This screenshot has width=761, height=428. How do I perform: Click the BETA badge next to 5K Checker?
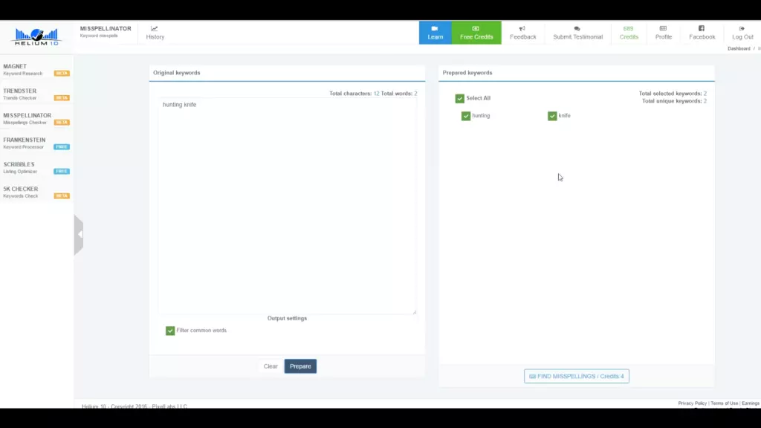62,196
